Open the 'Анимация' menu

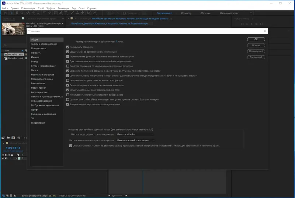coord(63,8)
